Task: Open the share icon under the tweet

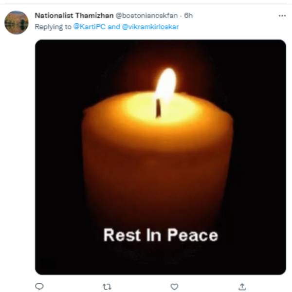Action: point(242,287)
